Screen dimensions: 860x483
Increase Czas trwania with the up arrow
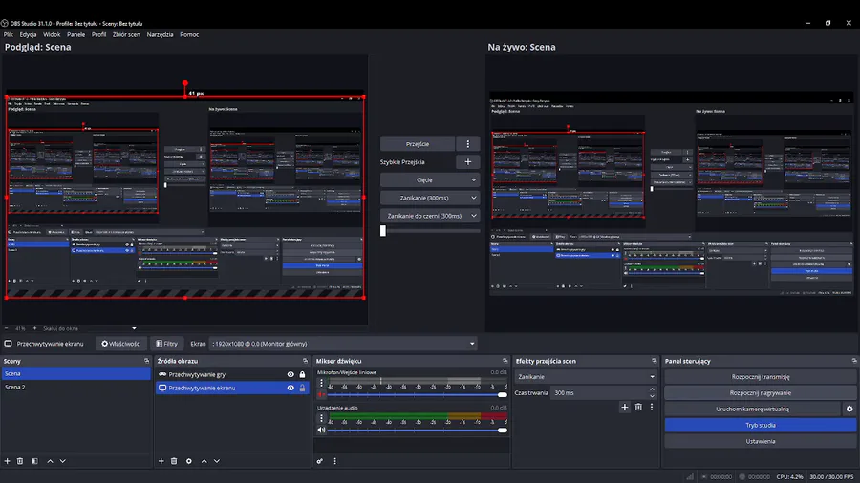(x=652, y=389)
